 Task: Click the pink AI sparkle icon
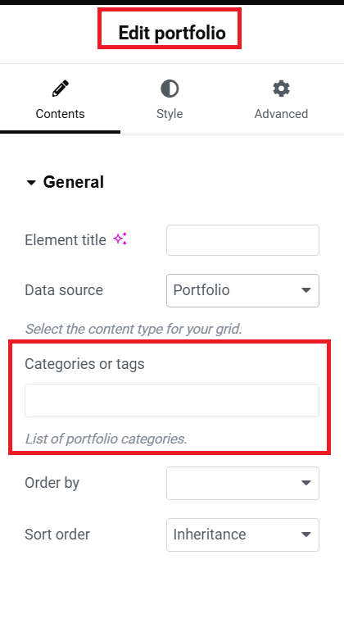point(120,239)
